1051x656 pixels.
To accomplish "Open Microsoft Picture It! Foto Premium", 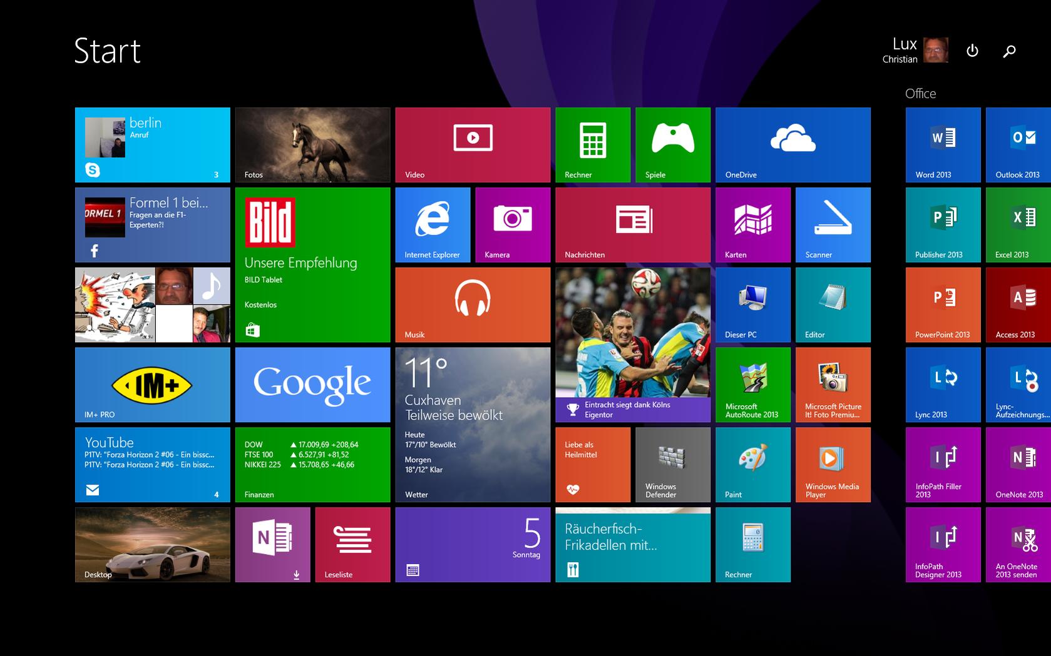I will pos(834,385).
